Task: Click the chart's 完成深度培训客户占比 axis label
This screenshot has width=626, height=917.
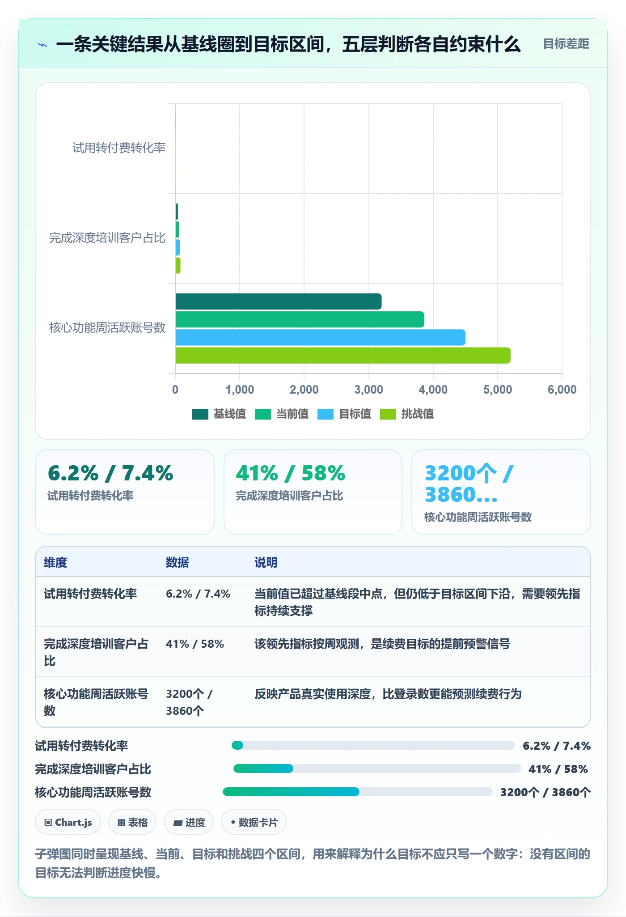Action: coord(107,238)
